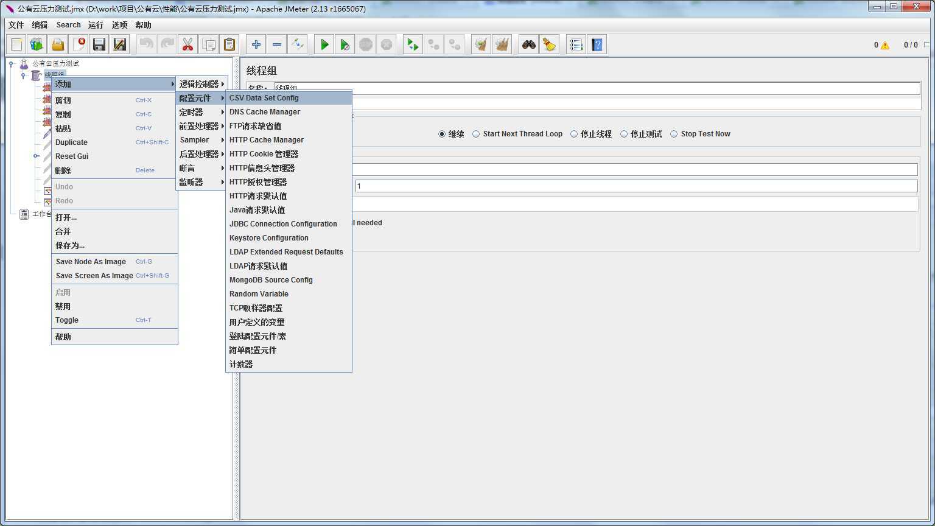The image size is (935, 526).
Task: Select the 继续 radio button
Action: click(442, 134)
